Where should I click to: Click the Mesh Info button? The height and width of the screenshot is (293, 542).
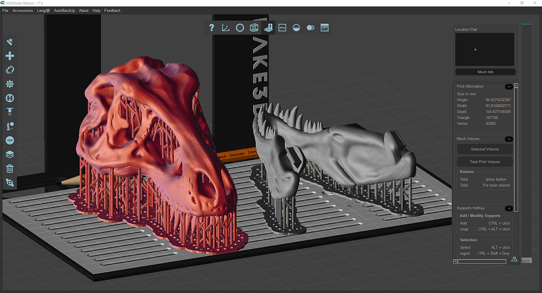(485, 72)
